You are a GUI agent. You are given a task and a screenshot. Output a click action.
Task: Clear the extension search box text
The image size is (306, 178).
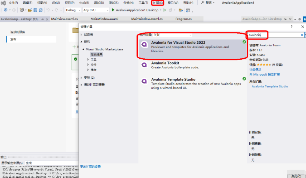click(302, 35)
